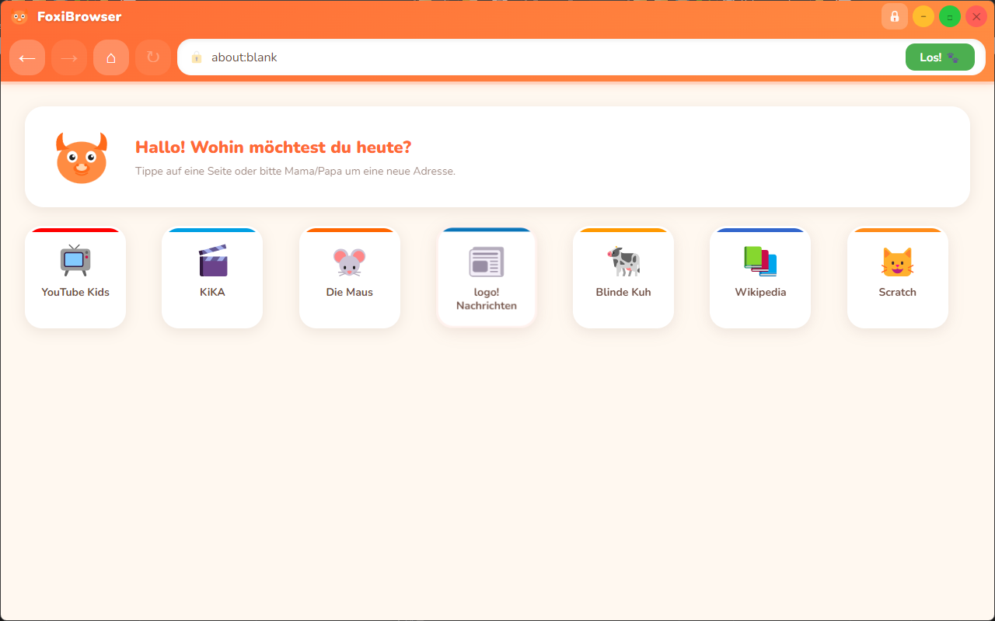Go forward with the right arrow button
Viewport: 995px width, 621px height.
pos(69,57)
